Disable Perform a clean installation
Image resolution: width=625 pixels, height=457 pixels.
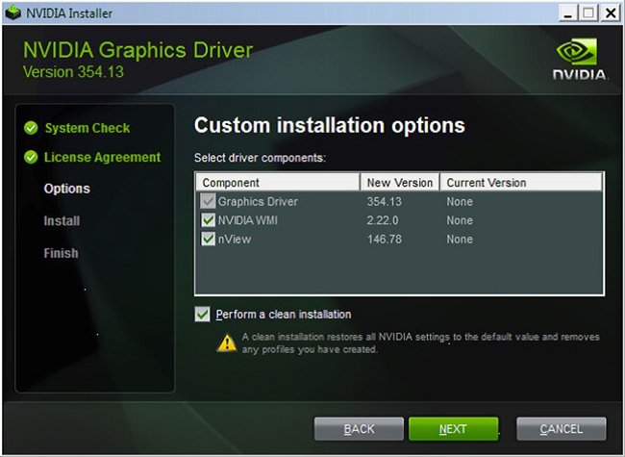click(x=202, y=315)
